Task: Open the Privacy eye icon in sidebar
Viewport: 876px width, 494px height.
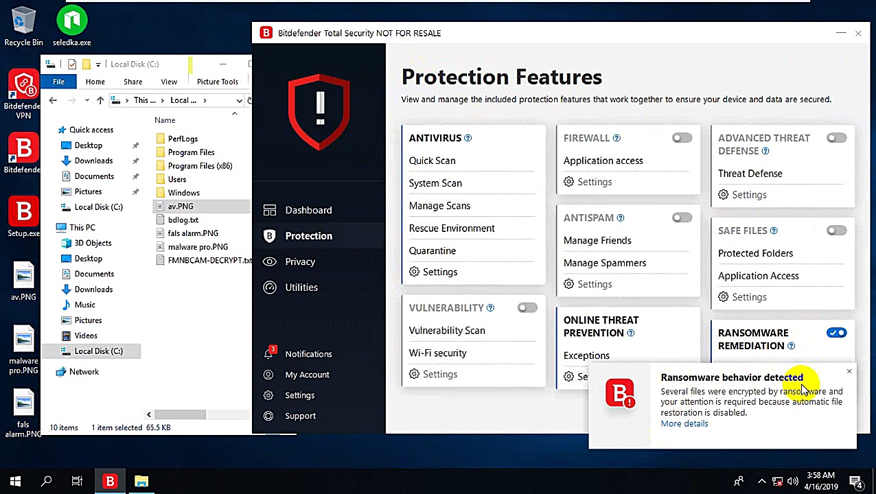Action: [270, 261]
